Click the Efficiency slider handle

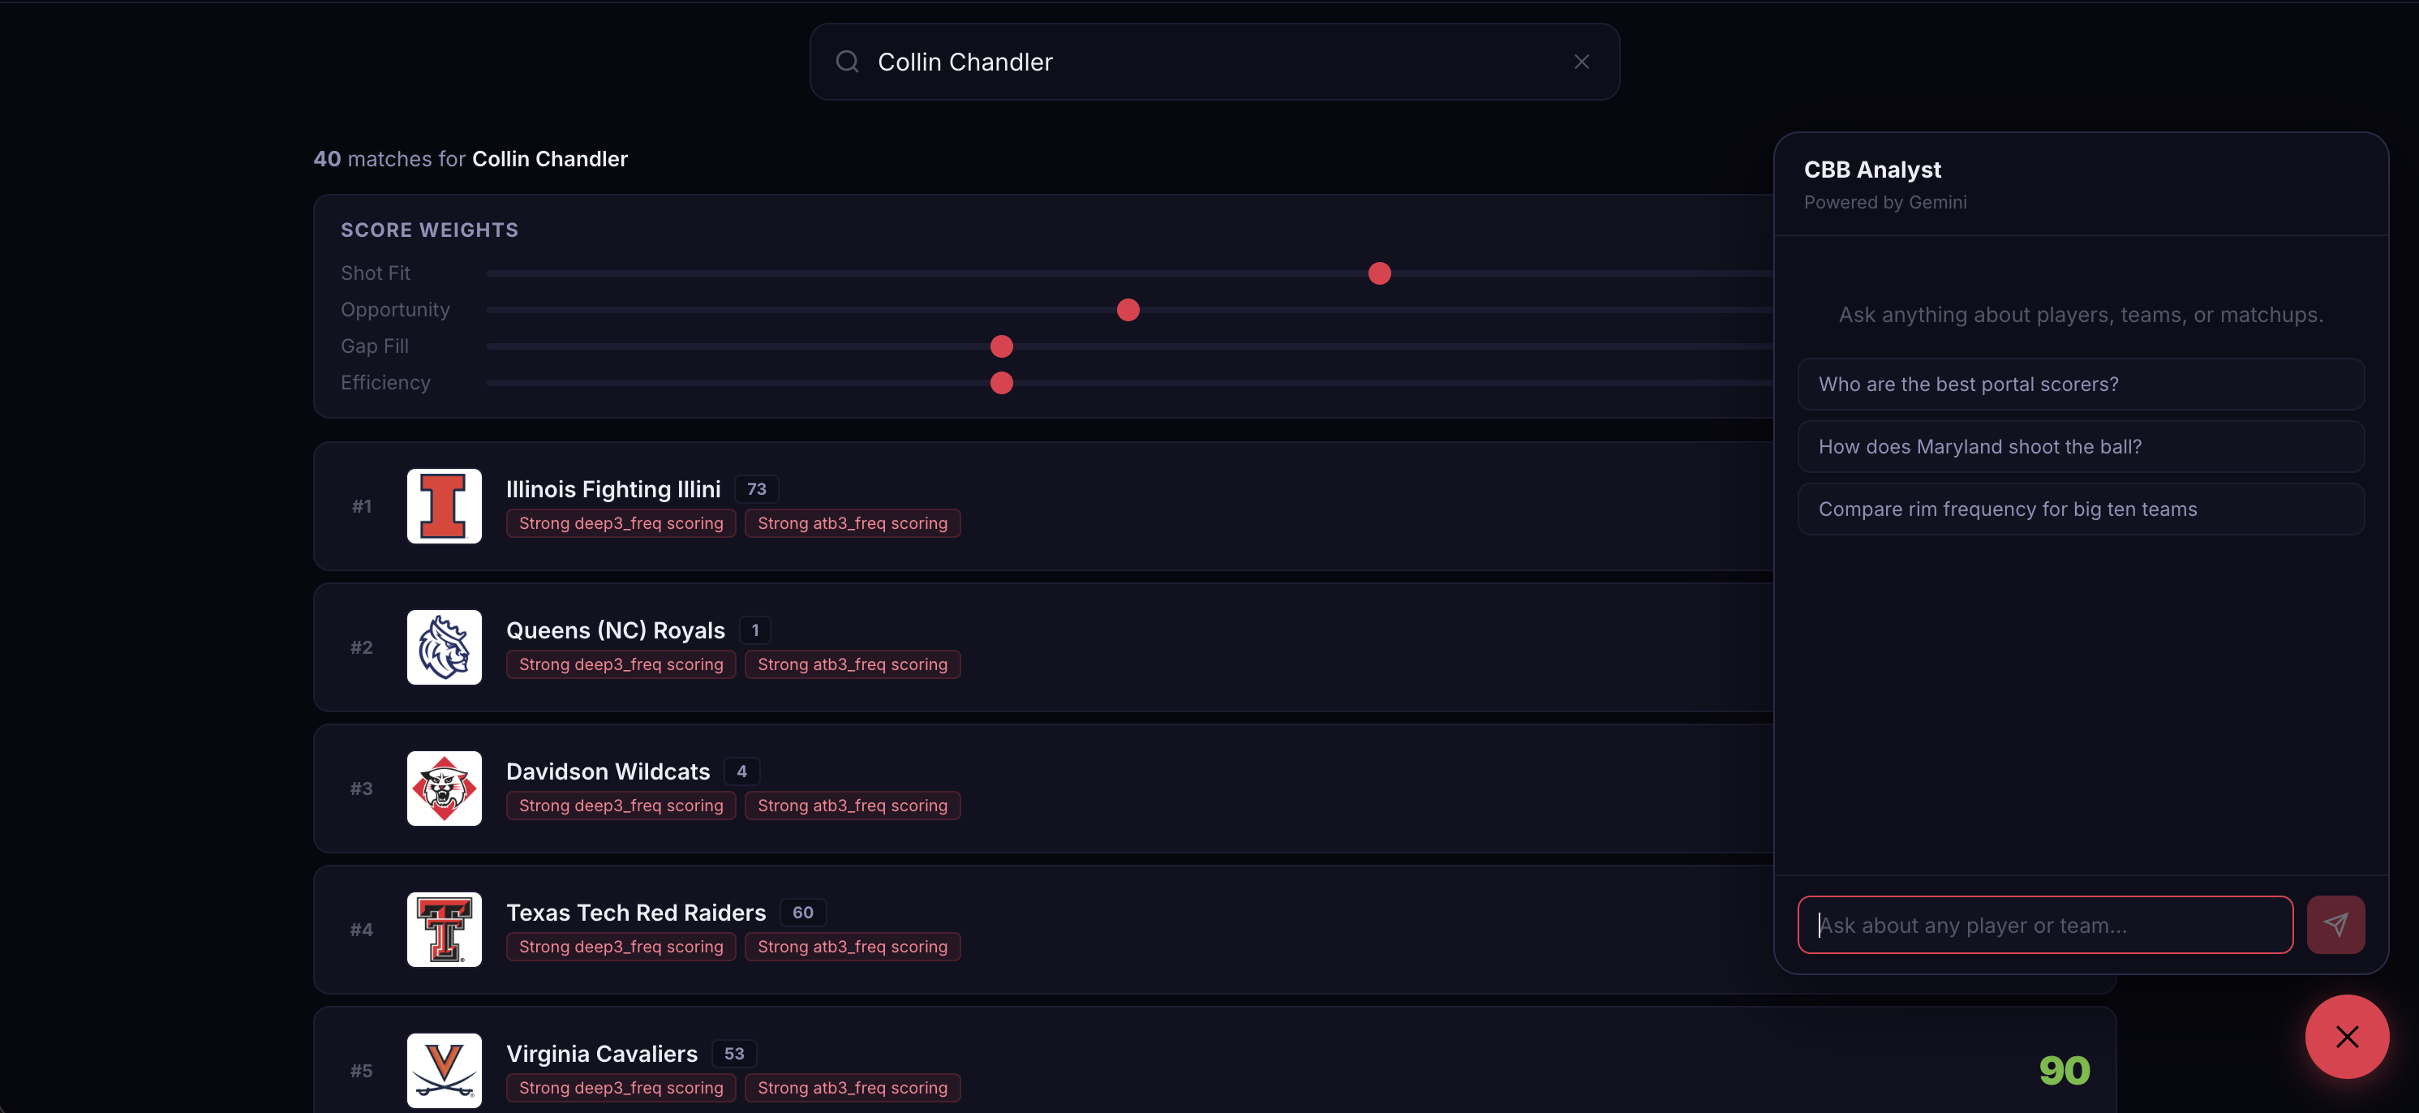tap(1001, 383)
